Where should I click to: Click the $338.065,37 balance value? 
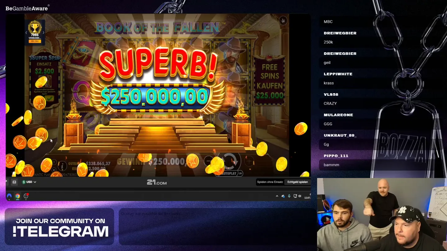pyautogui.click(x=98, y=163)
